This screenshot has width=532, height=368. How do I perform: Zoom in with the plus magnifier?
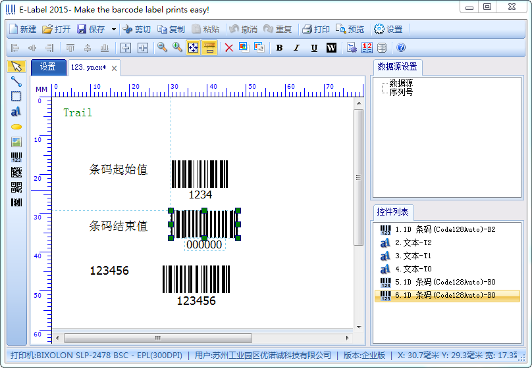(x=178, y=47)
